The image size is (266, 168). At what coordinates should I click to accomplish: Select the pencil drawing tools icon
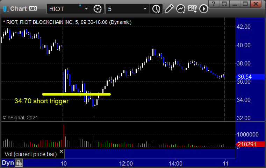(169, 9)
